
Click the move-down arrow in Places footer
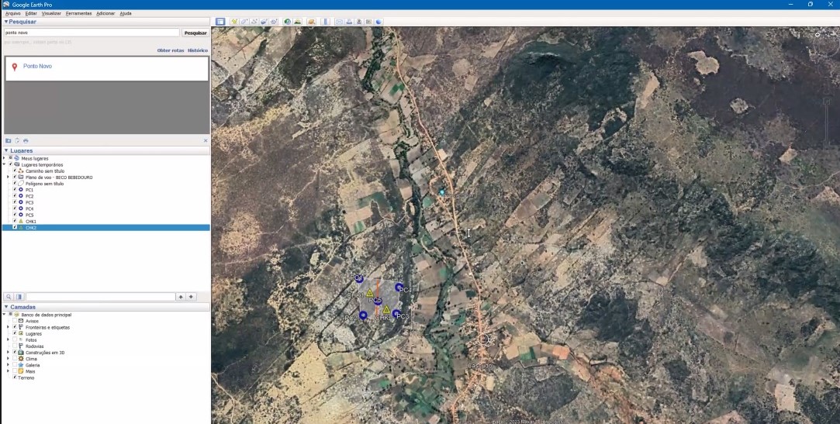[x=192, y=297]
